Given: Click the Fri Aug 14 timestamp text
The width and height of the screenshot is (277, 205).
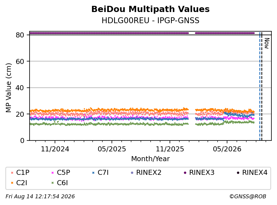Looking at the screenshot, I should (40, 197).
